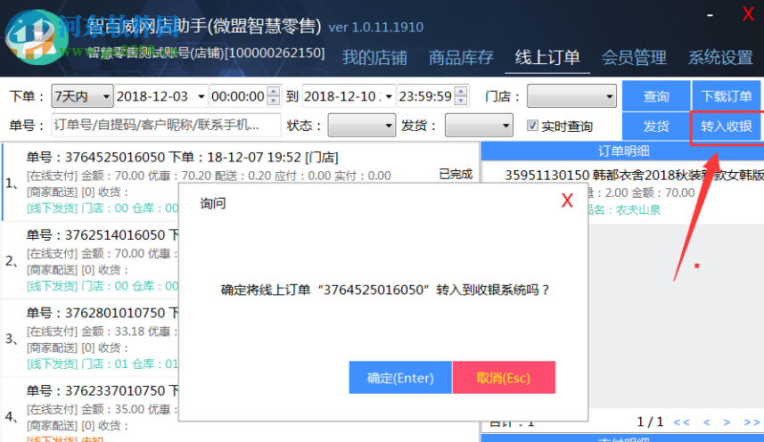Click the 转入收银 button

(x=726, y=126)
